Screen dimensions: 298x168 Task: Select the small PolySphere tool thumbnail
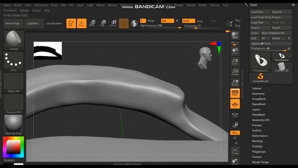(282, 57)
